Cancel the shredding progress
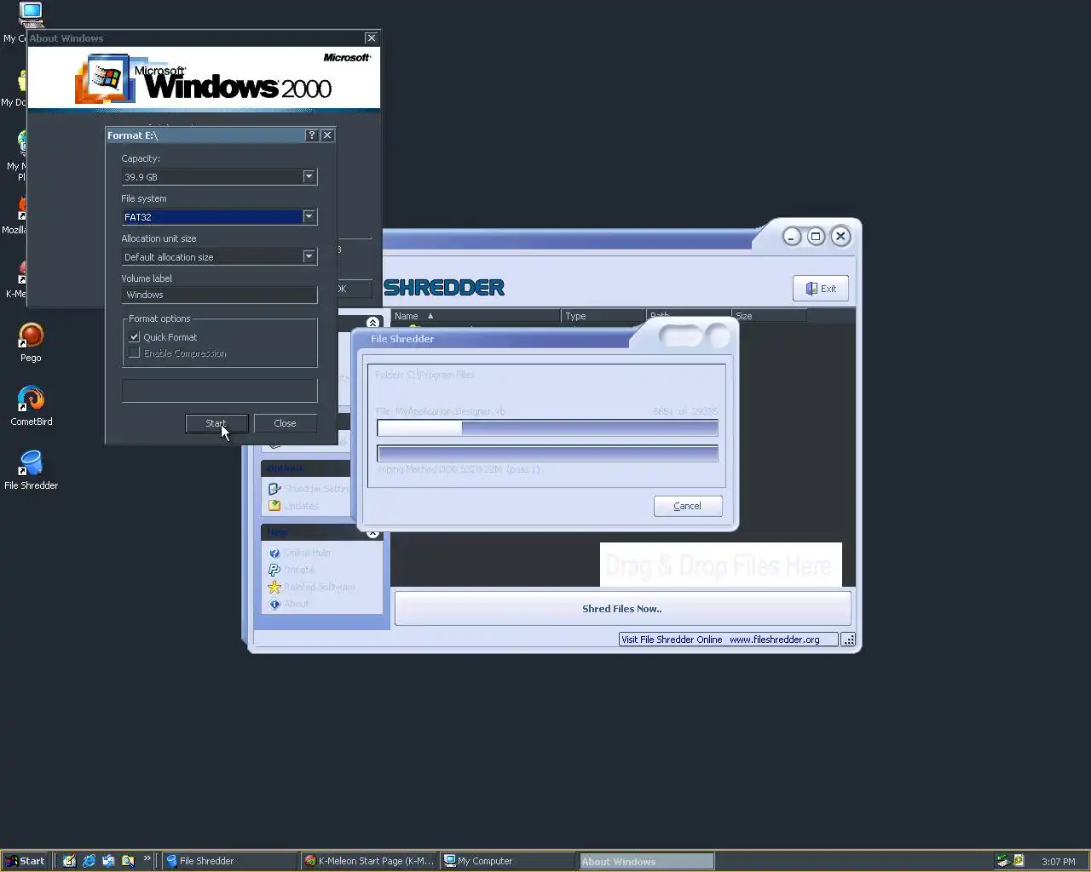 tap(688, 506)
